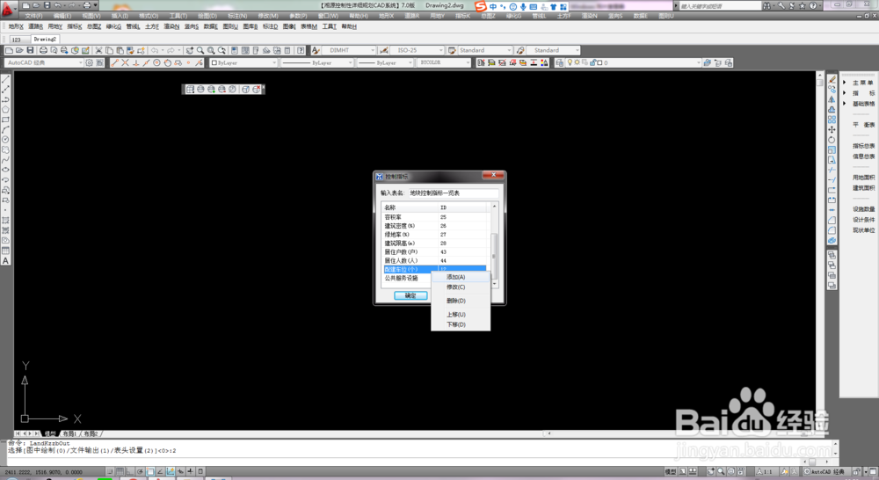Viewport: 879px width, 480px height.
Task: Click the AutoCAD red application logo button
Action: (x=8, y=8)
